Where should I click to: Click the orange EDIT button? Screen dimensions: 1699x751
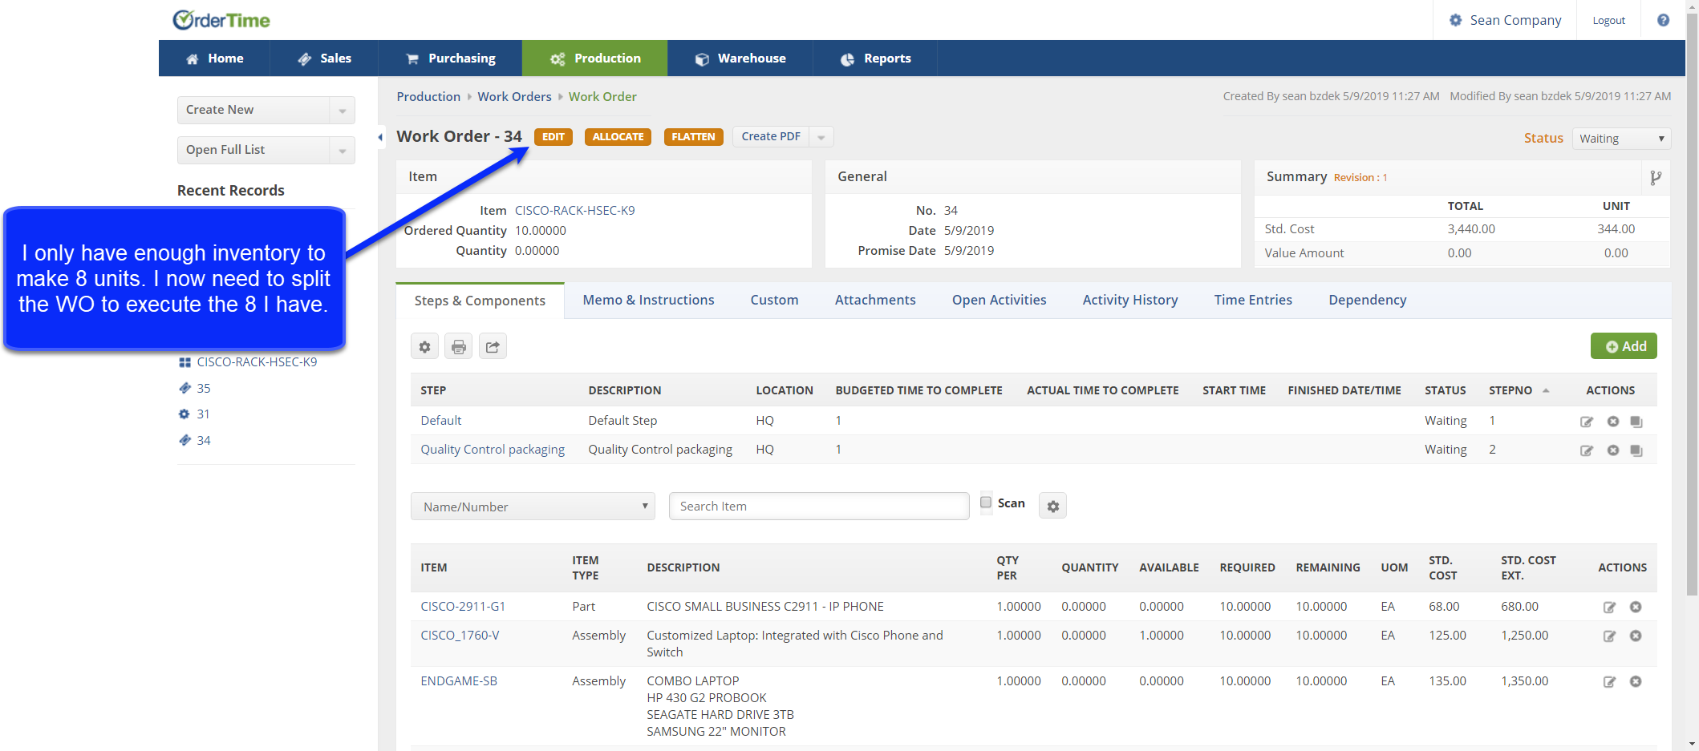(x=553, y=137)
